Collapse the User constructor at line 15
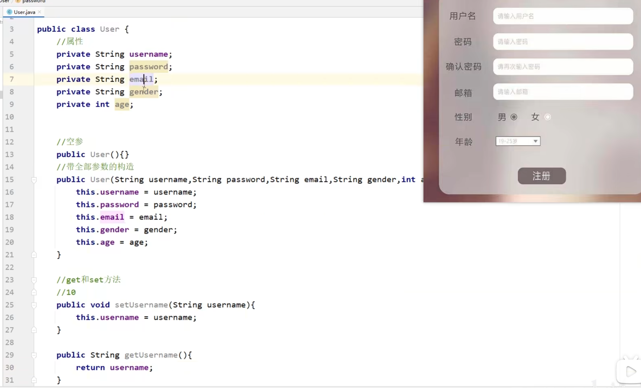Viewport: 641px width, 388px height. point(34,180)
